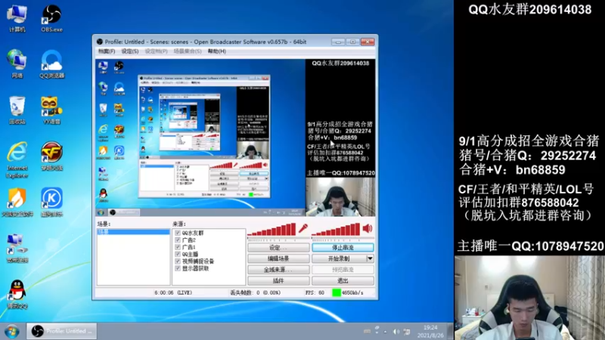This screenshot has width=605, height=340.
Task: Open 全域来源... global sources
Action: [278, 270]
